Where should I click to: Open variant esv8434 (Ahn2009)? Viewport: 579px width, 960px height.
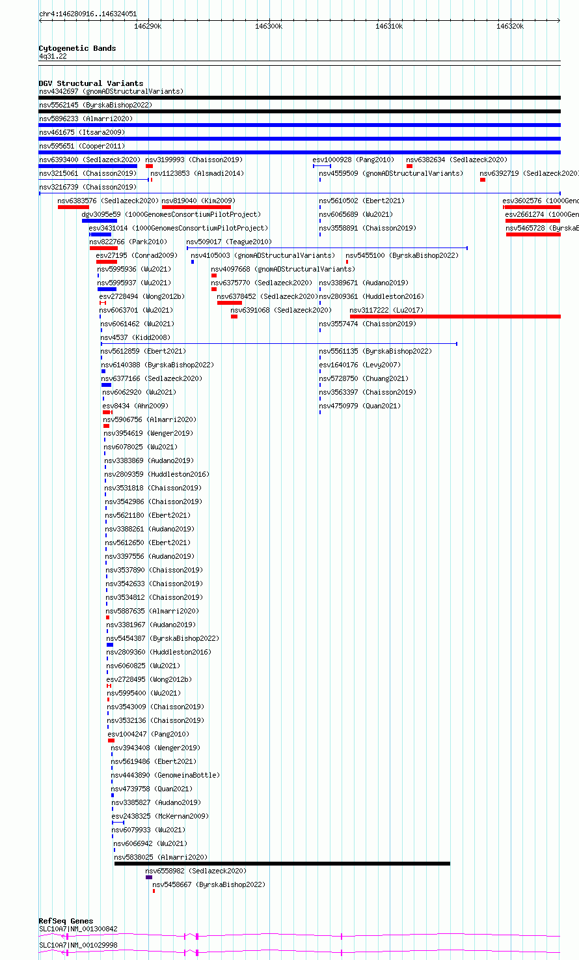pyautogui.click(x=135, y=406)
